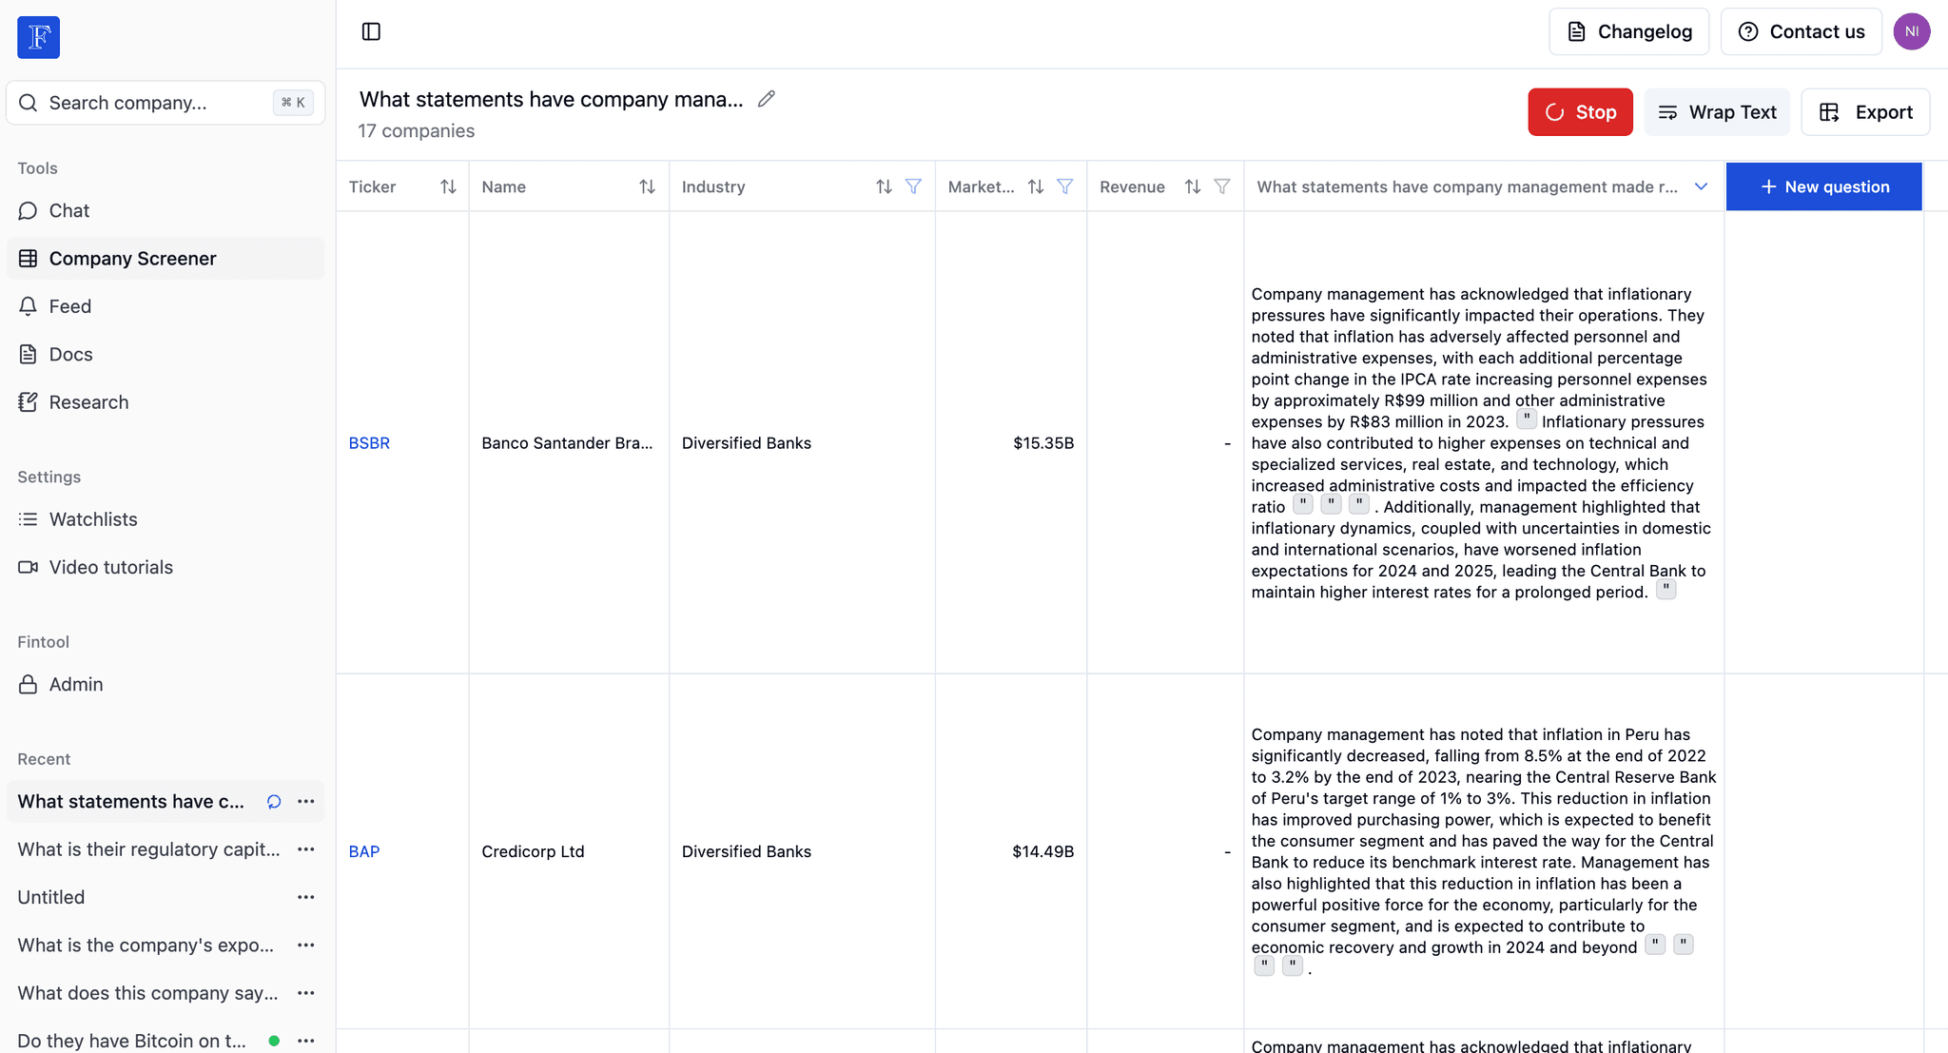
Task: Open BAP ticker link
Action: pyautogui.click(x=364, y=851)
